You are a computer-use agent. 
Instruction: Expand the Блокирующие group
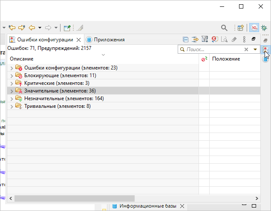pos(12,75)
